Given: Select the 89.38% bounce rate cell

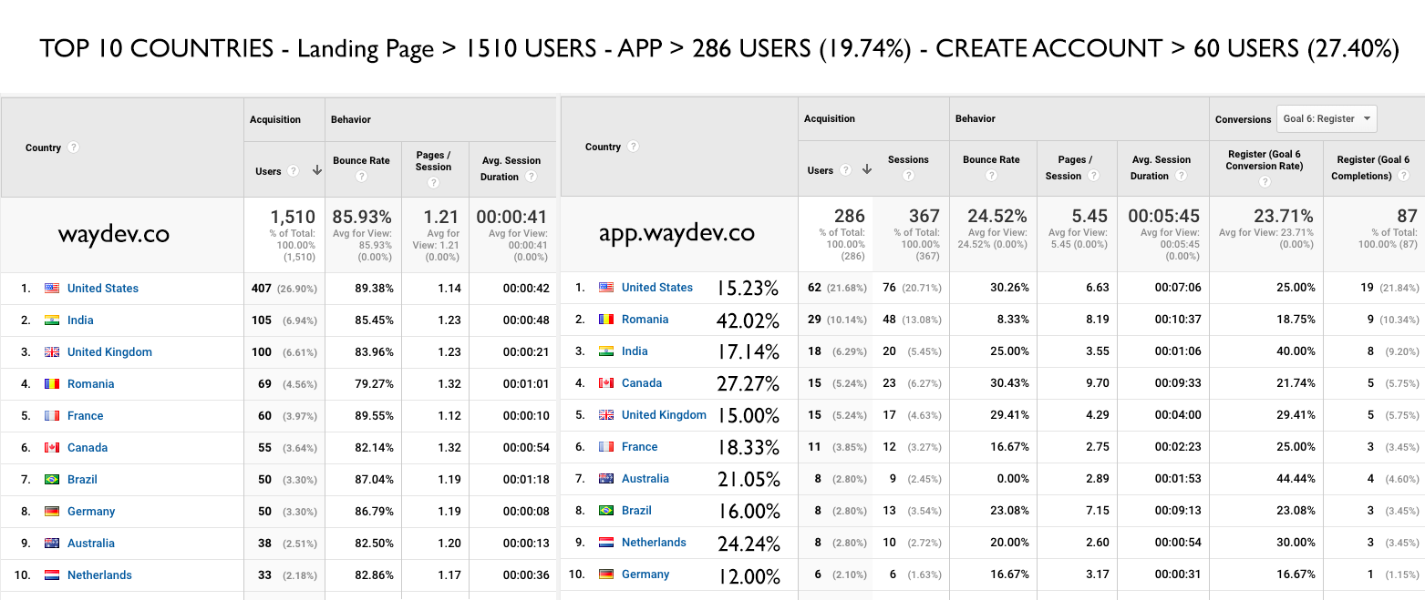Looking at the screenshot, I should pyautogui.click(x=374, y=289).
